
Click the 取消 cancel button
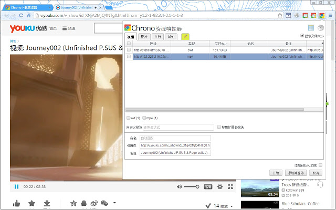pyautogui.click(x=316, y=173)
